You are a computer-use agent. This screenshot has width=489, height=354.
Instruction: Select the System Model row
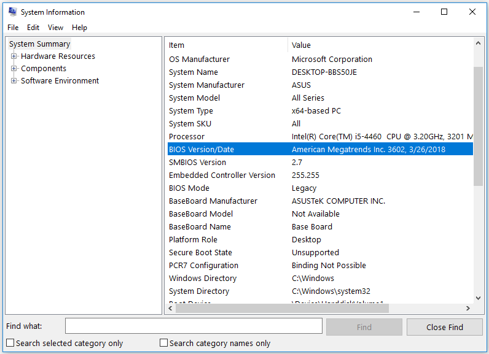coord(320,98)
